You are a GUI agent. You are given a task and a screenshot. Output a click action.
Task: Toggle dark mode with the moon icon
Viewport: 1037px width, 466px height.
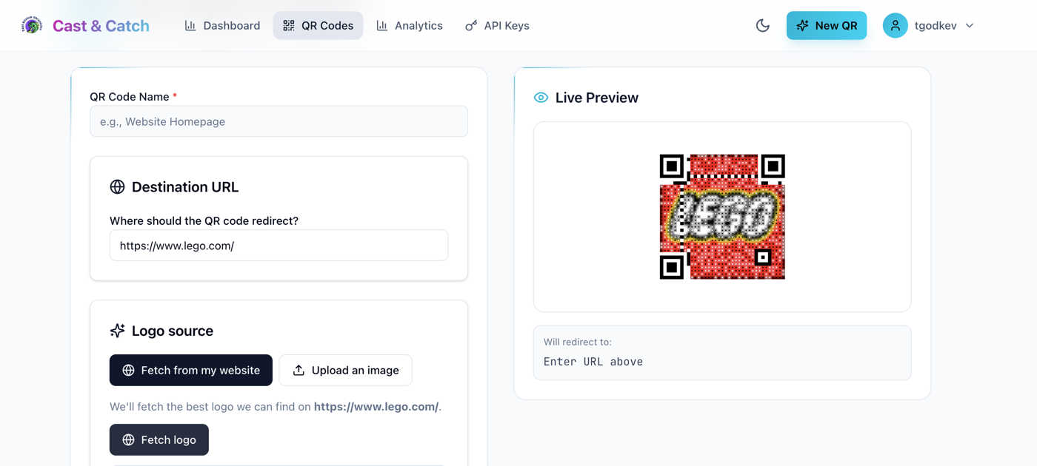[763, 25]
